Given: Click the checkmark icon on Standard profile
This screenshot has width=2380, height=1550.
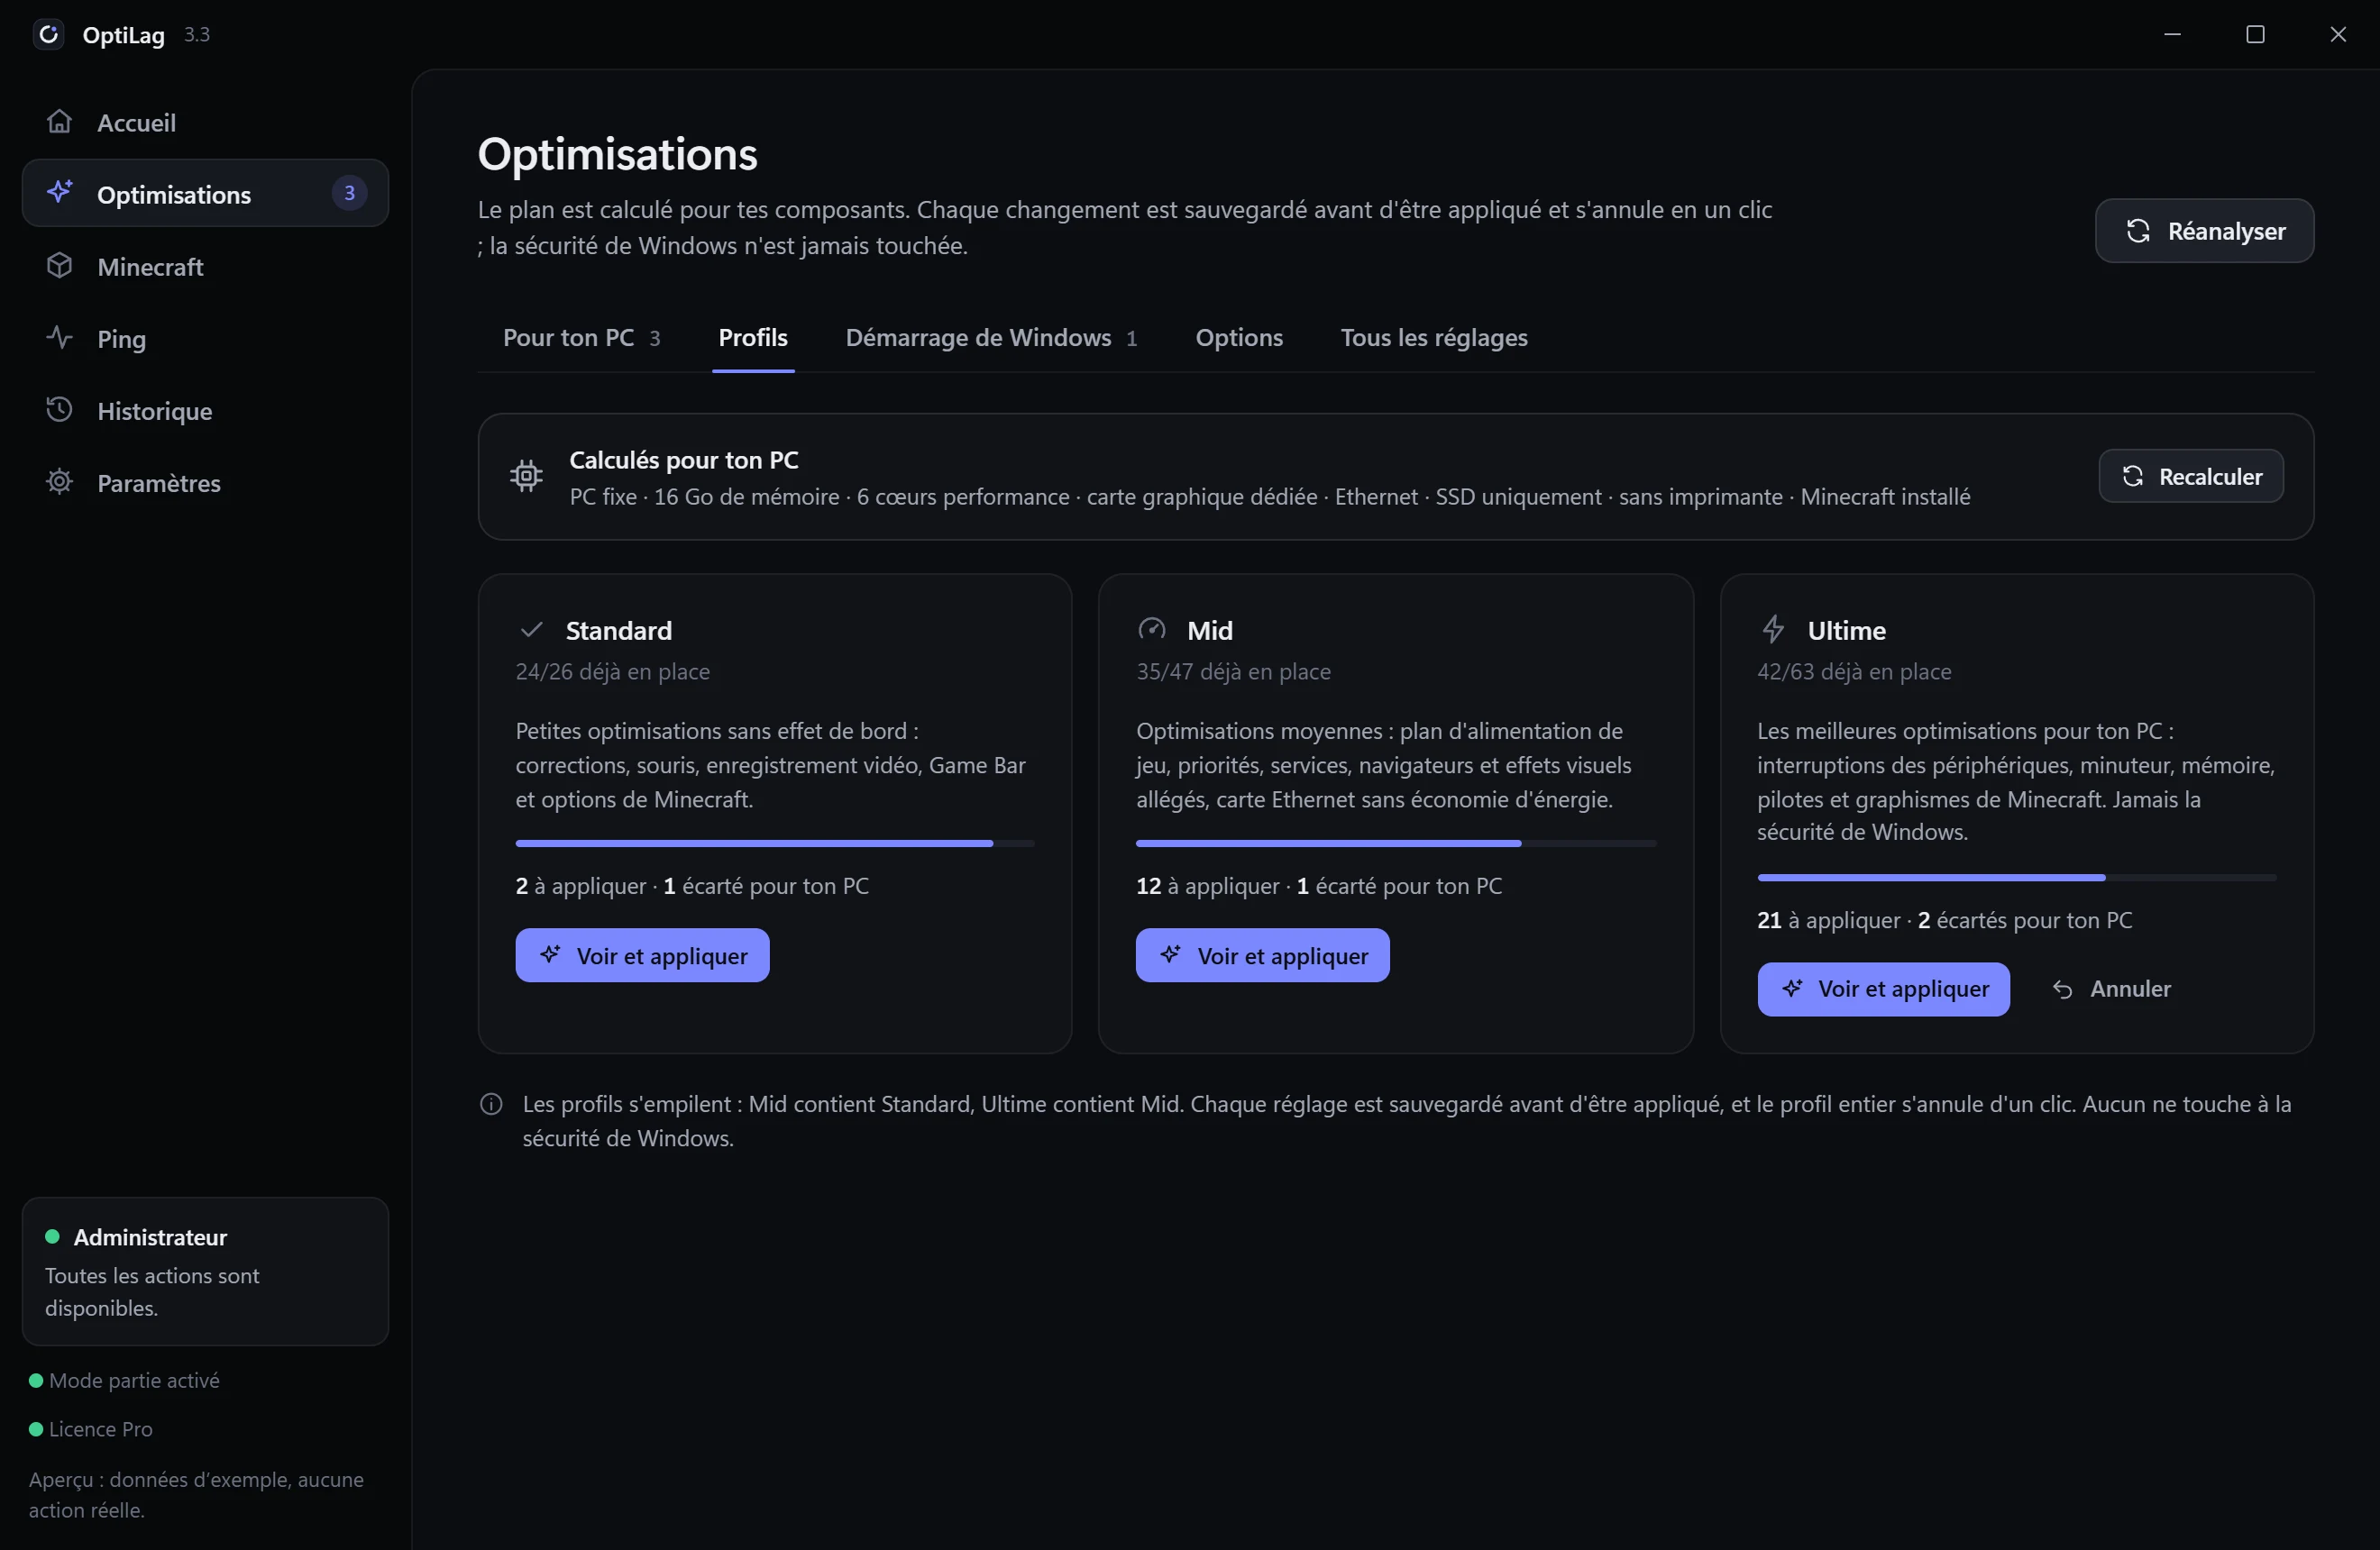Looking at the screenshot, I should tap(531, 630).
